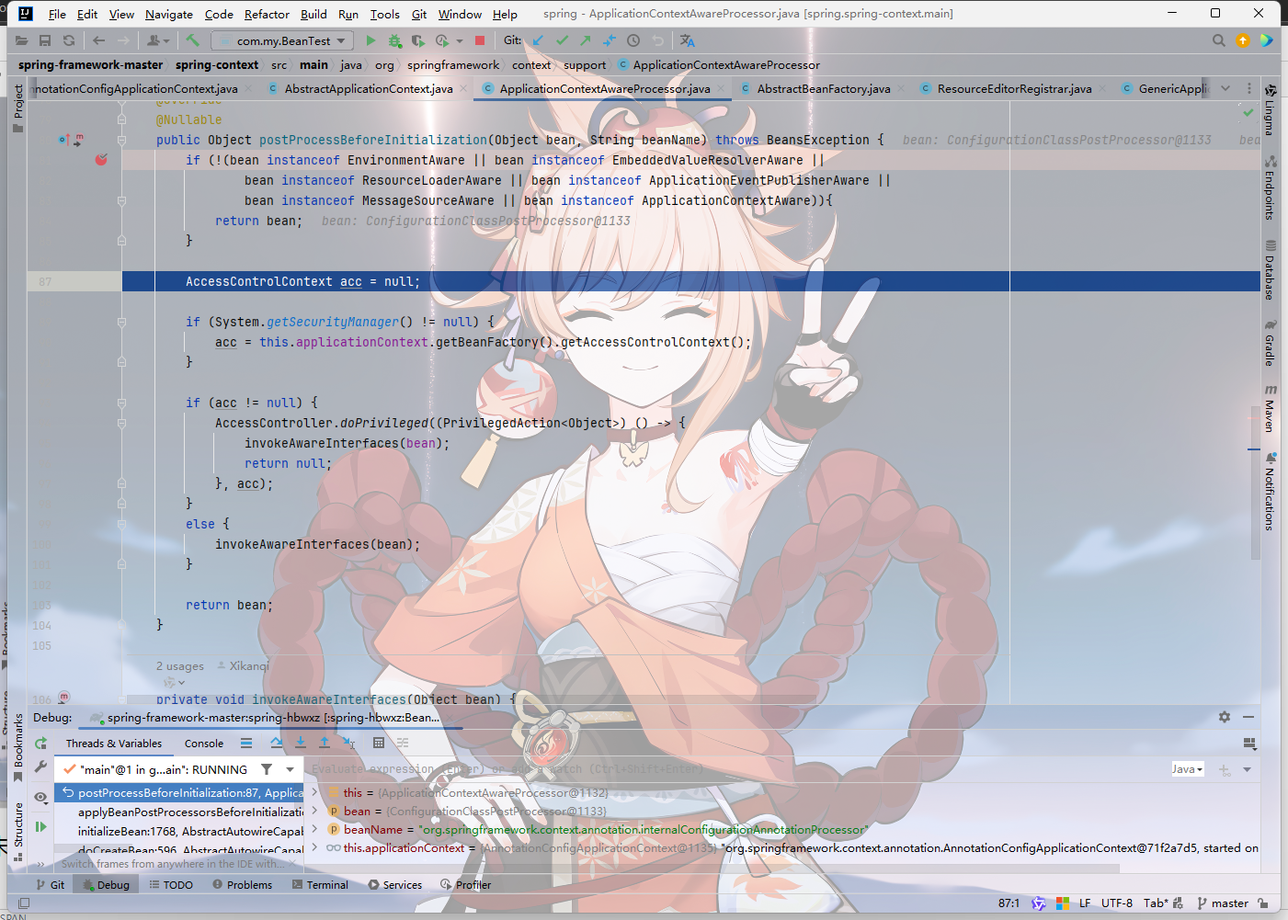Image resolution: width=1288 pixels, height=920 pixels.
Task: Open the com.my.BeanTest run configuration dropdown
Action: tap(282, 40)
